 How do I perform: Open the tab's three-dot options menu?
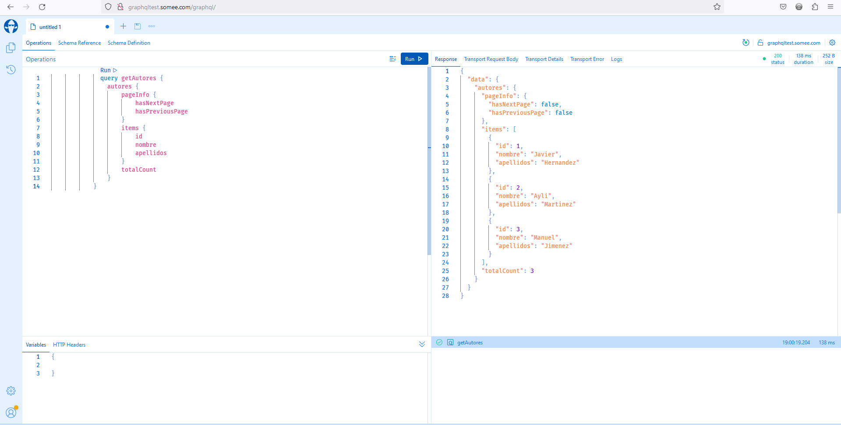pos(152,26)
